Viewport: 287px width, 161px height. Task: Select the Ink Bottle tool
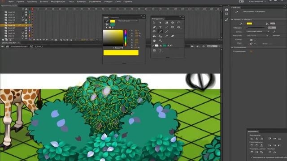(160, 36)
